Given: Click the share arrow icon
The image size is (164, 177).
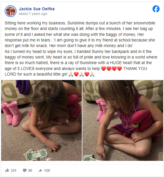Looking at the screenshot, I should tap(40, 171).
